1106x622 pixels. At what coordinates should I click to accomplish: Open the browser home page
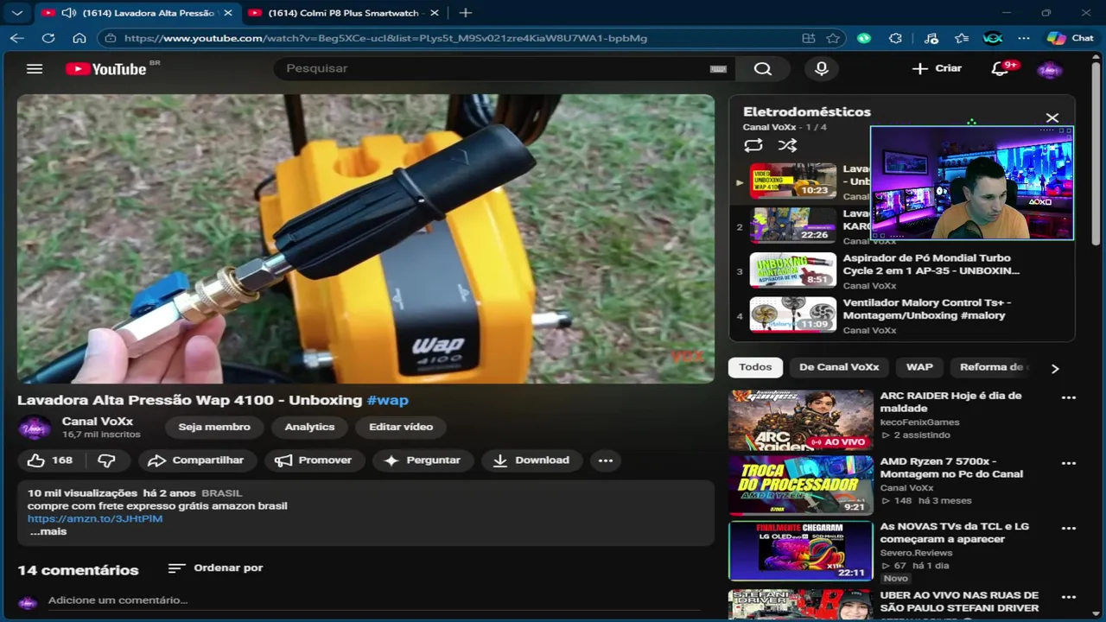click(x=79, y=38)
